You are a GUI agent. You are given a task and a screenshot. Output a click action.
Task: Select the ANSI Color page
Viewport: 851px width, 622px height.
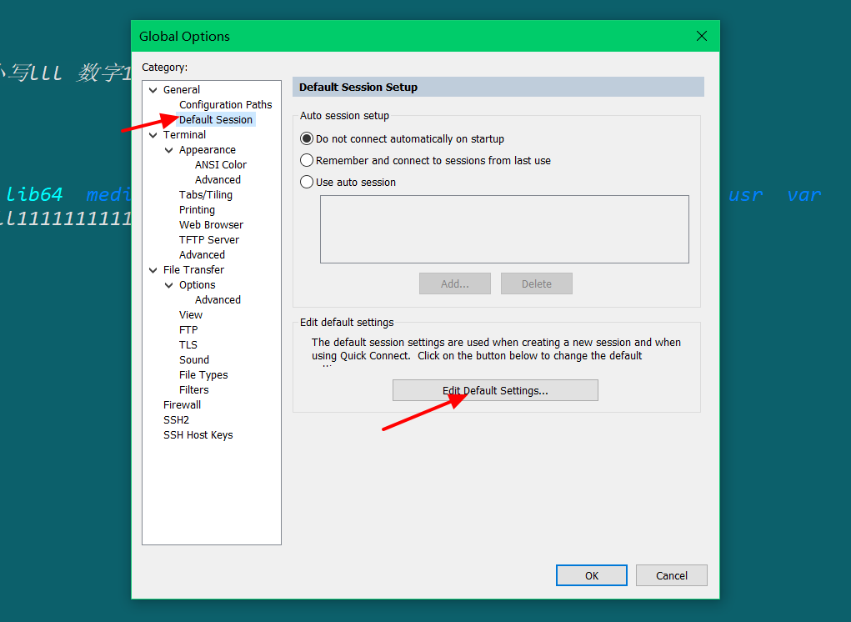click(220, 164)
